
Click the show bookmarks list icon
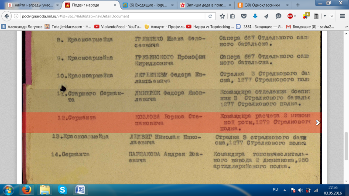(x=233, y=16)
